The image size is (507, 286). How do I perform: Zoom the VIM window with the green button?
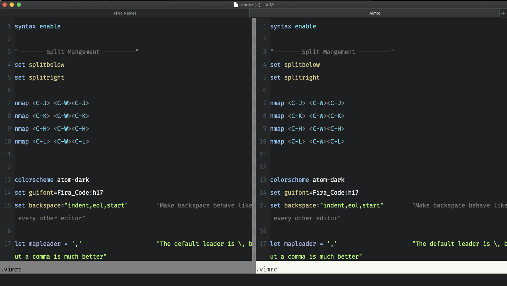pos(19,5)
